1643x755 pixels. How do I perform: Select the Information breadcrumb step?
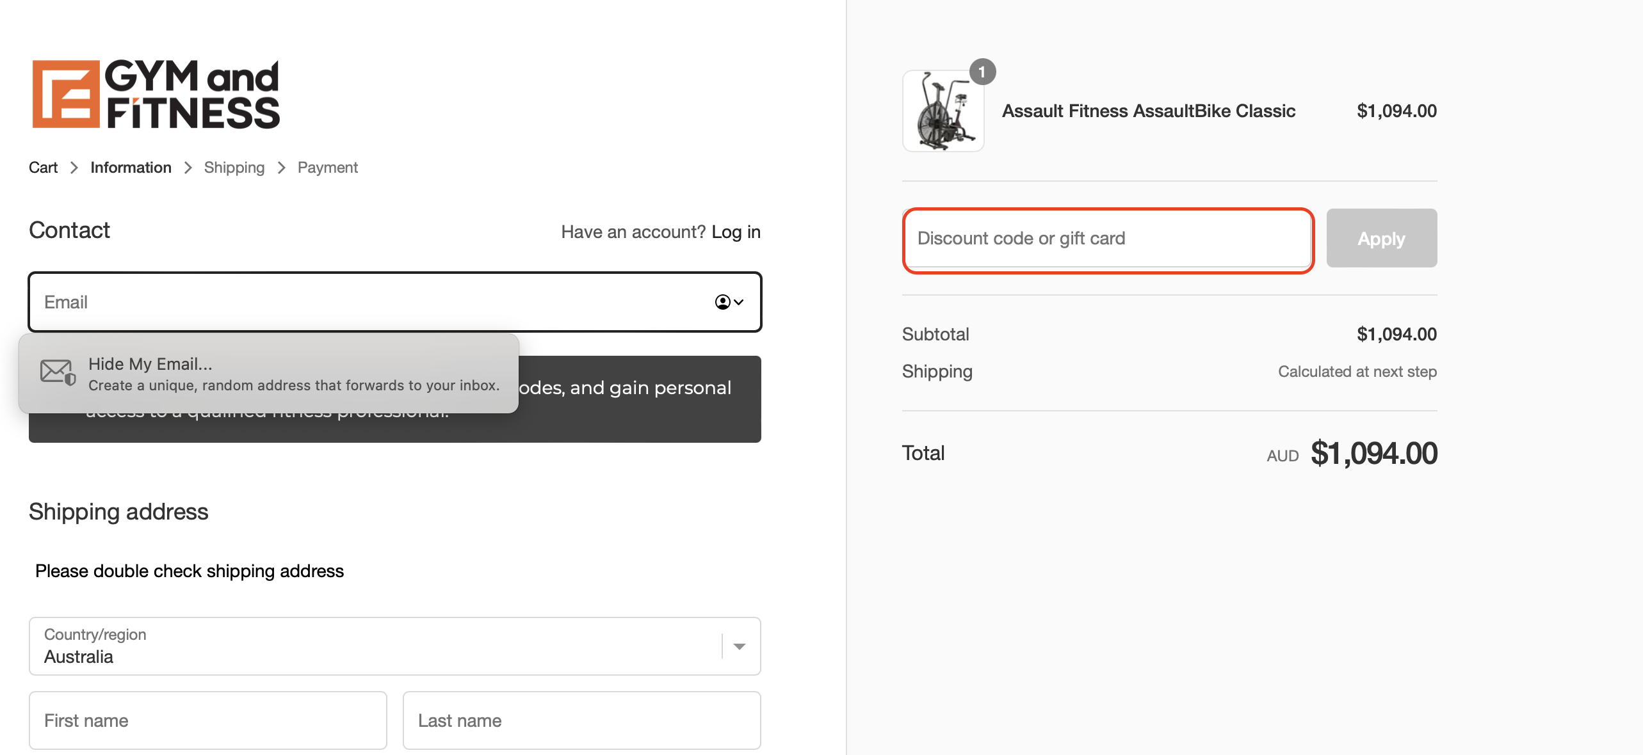click(131, 167)
